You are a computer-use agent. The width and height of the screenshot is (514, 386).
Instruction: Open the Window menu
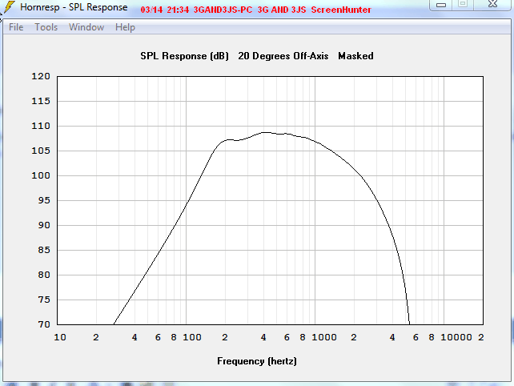coord(86,27)
